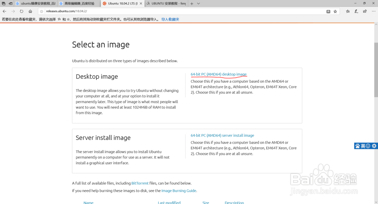Click the forward navigation arrow
Viewport: 378px width, 204px height.
[13, 11]
